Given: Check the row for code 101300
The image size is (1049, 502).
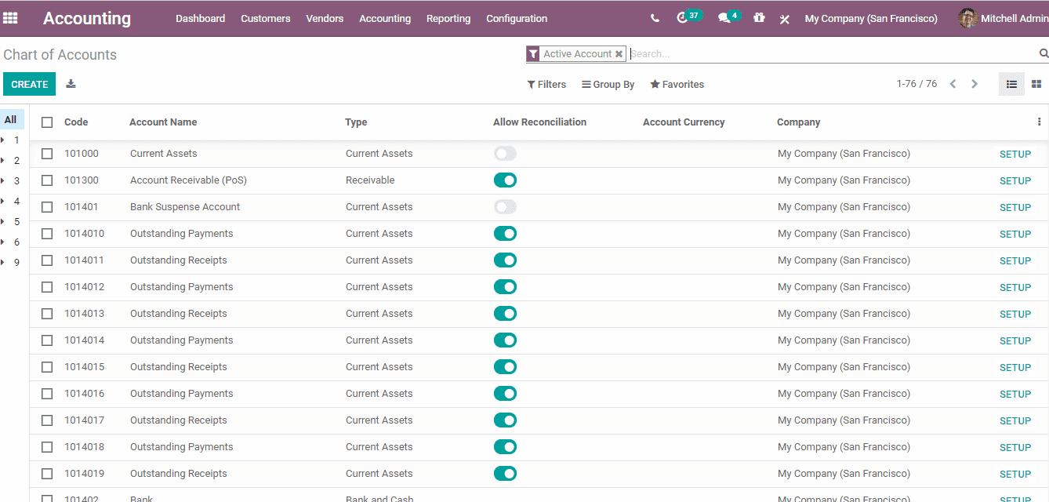Looking at the screenshot, I should (x=47, y=180).
